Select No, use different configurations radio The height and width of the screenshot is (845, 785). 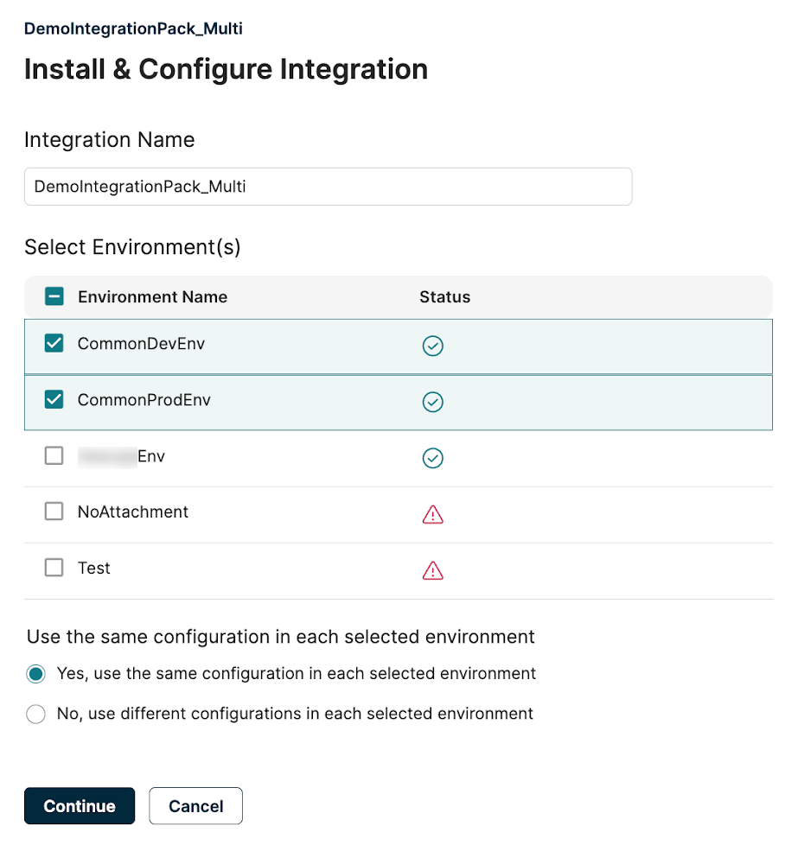(x=35, y=715)
